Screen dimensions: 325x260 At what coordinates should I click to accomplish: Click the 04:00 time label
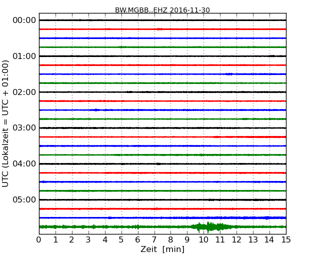(x=24, y=164)
